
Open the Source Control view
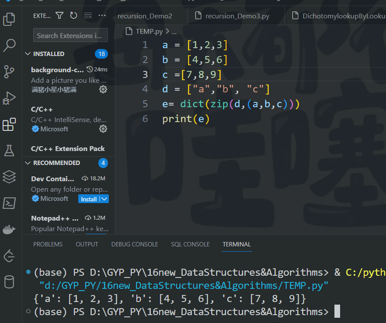[9, 72]
